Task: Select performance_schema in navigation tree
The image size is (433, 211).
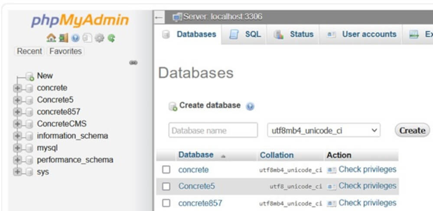Action: click(x=75, y=160)
